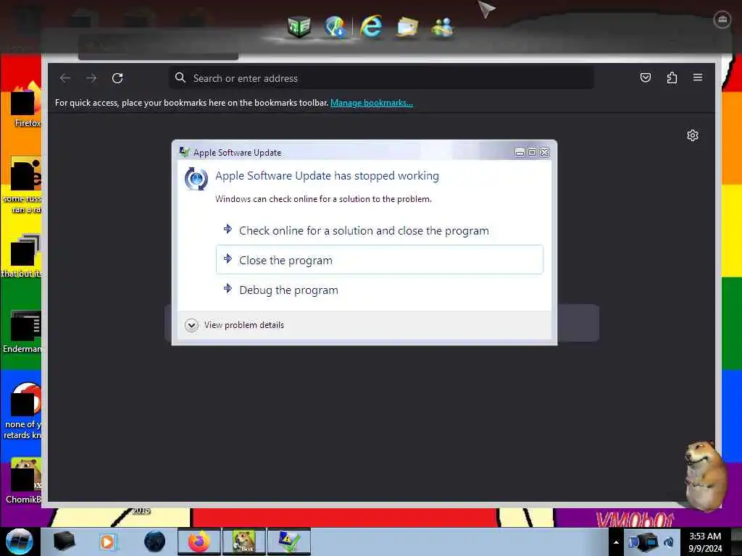Minimize the Apple Software Update dialog
742x556 pixels.
[x=520, y=152]
